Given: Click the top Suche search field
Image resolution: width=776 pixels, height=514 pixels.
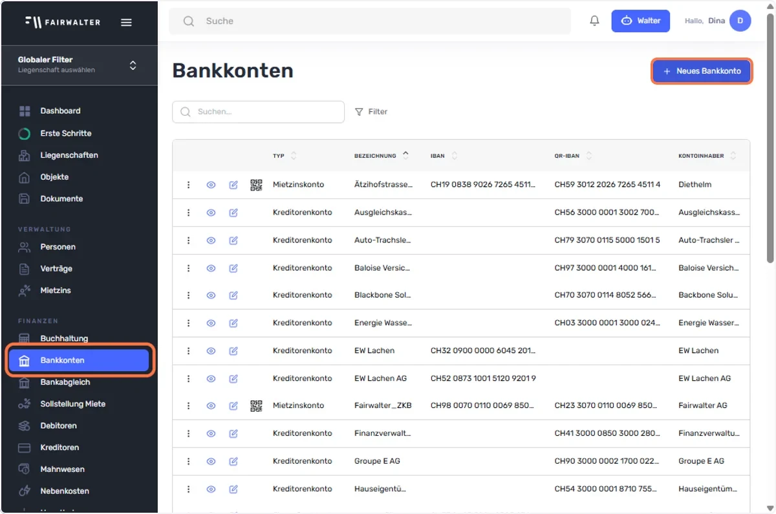Looking at the screenshot, I should pos(370,21).
